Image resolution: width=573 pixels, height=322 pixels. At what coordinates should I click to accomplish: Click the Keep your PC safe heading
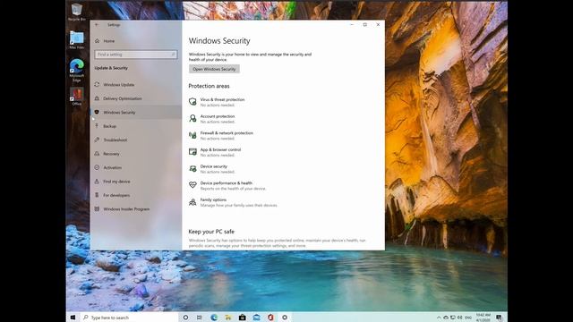pyautogui.click(x=211, y=232)
